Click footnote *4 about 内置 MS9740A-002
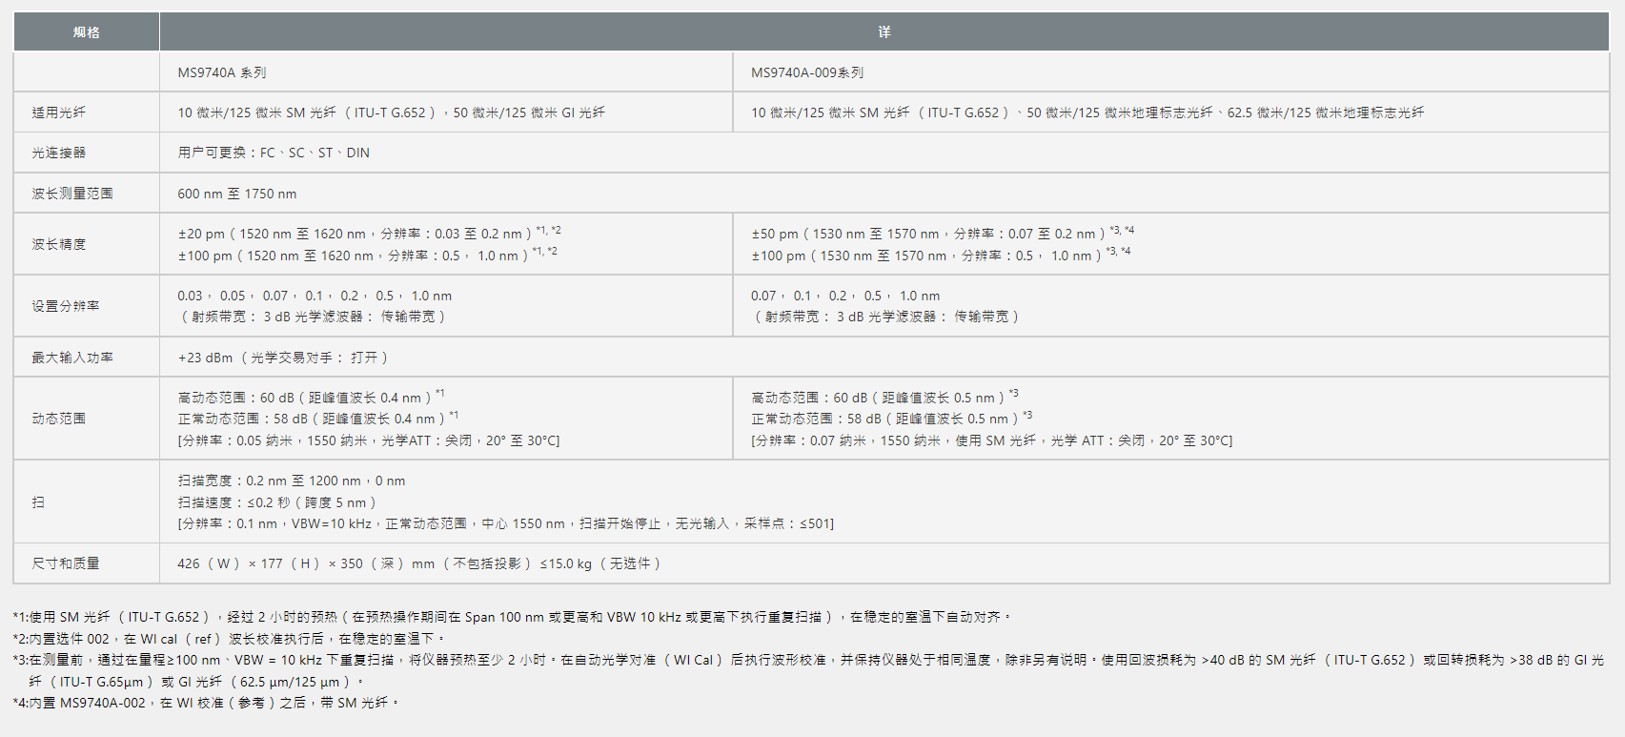The height and width of the screenshot is (737, 1625). coord(206,703)
